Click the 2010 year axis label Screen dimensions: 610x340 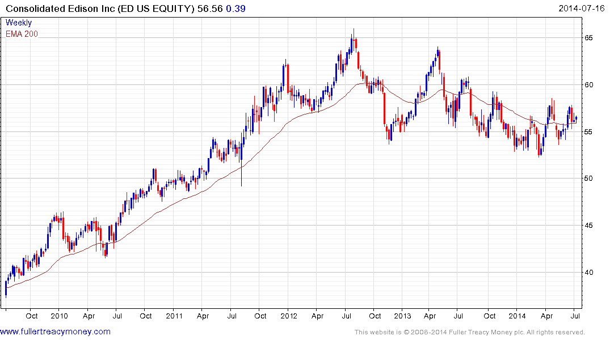tap(59, 316)
